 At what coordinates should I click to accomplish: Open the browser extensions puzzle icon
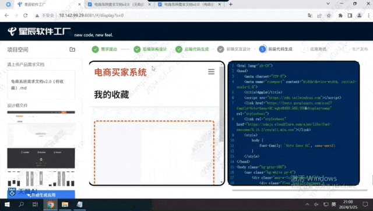tap(340, 16)
